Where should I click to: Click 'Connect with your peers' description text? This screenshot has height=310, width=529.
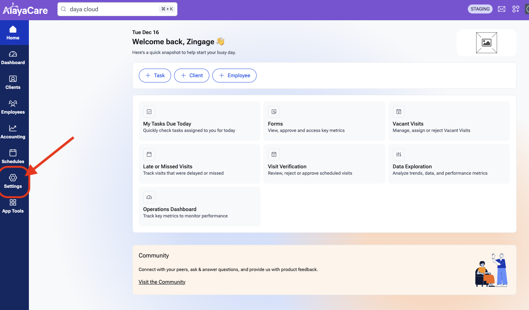[x=228, y=270]
